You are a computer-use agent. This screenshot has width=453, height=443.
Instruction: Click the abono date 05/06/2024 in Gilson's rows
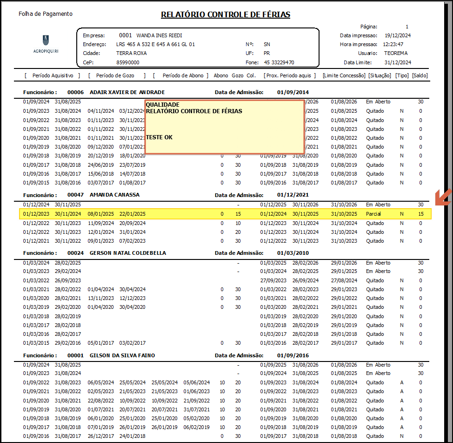tap(196, 382)
